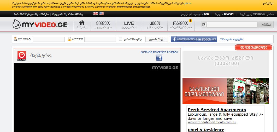Log in with Facebook button
This screenshot has width=277, height=132.
(194, 39)
